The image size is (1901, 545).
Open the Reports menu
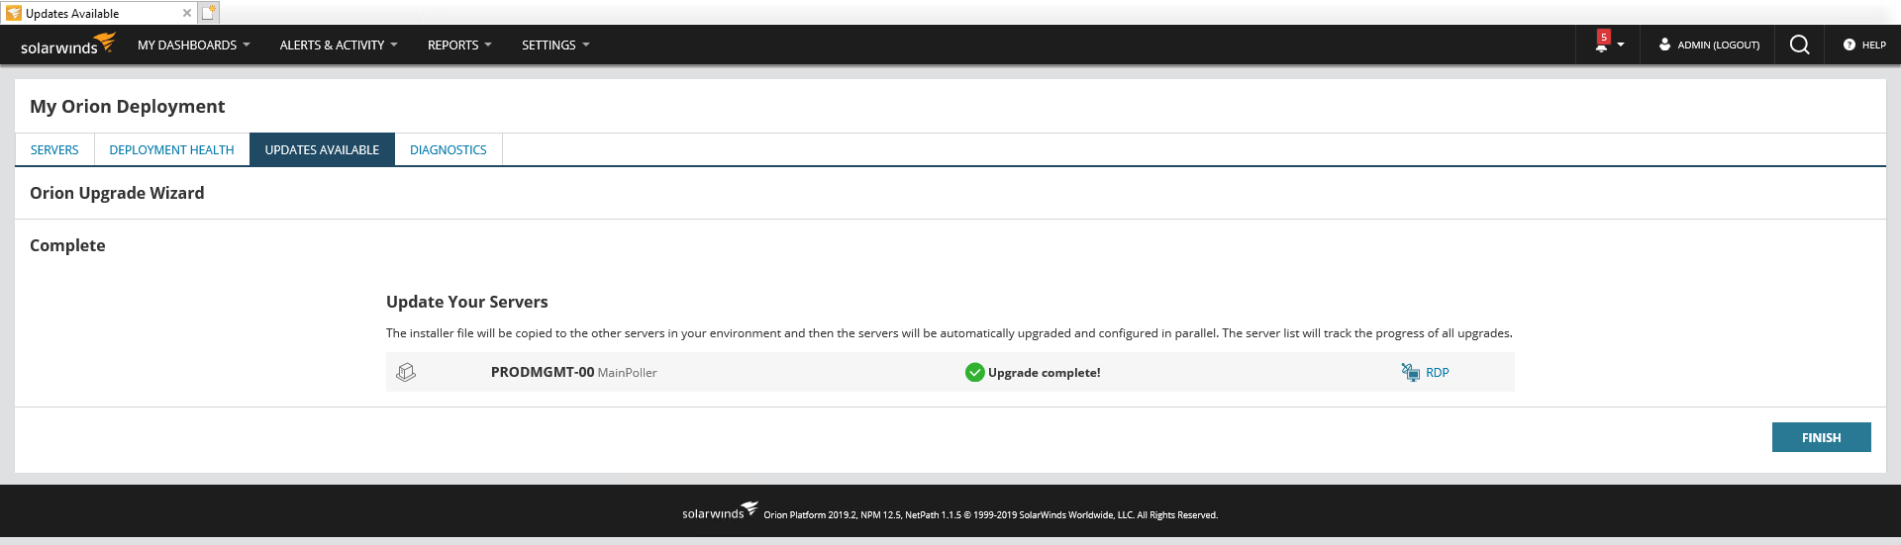(459, 45)
